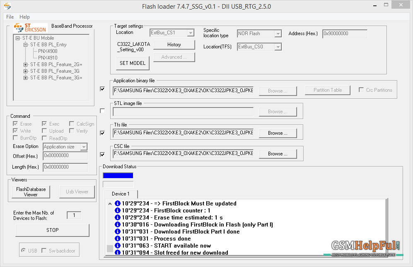
Task: Click info icon beside Downloading FirstBlock in Flash
Action: (118, 225)
